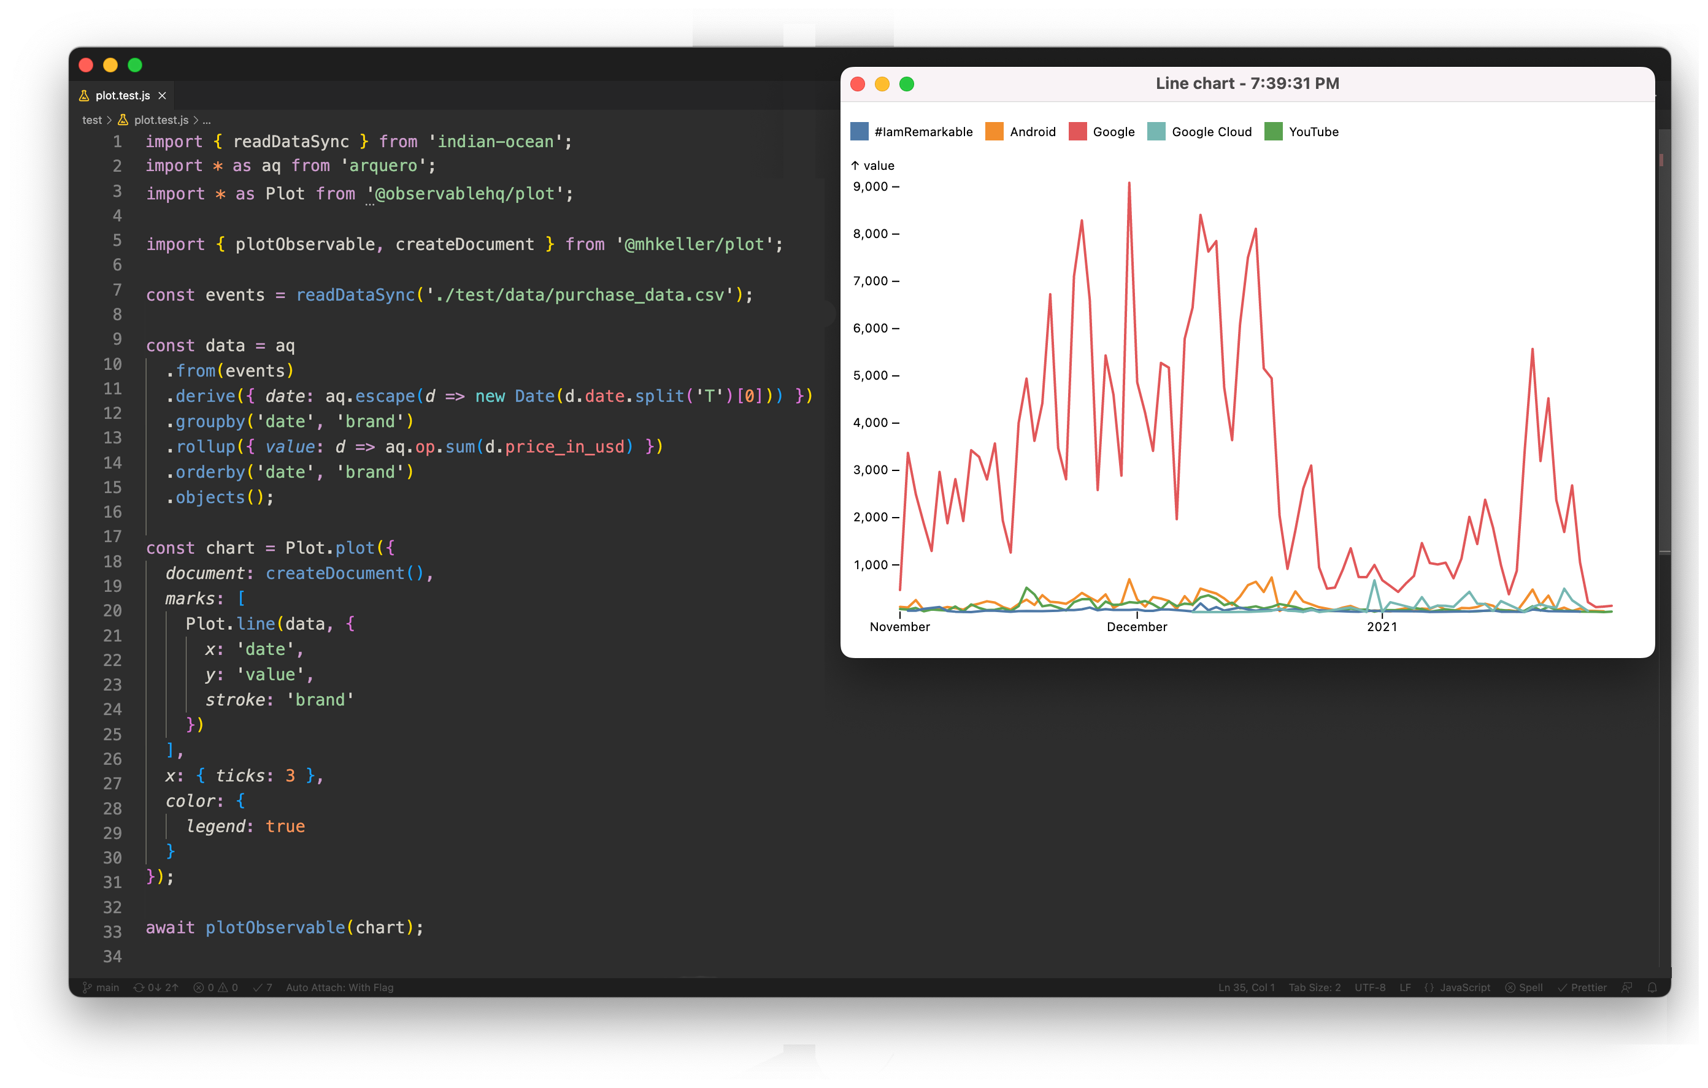This screenshot has height=1088, width=1708.
Task: Click the red Google legend swatch
Action: [1077, 132]
